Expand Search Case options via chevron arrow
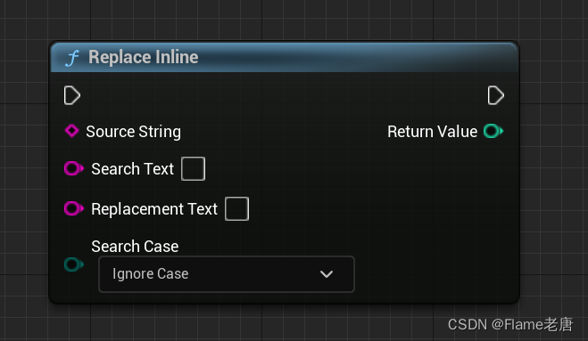The image size is (588, 341). (x=327, y=274)
